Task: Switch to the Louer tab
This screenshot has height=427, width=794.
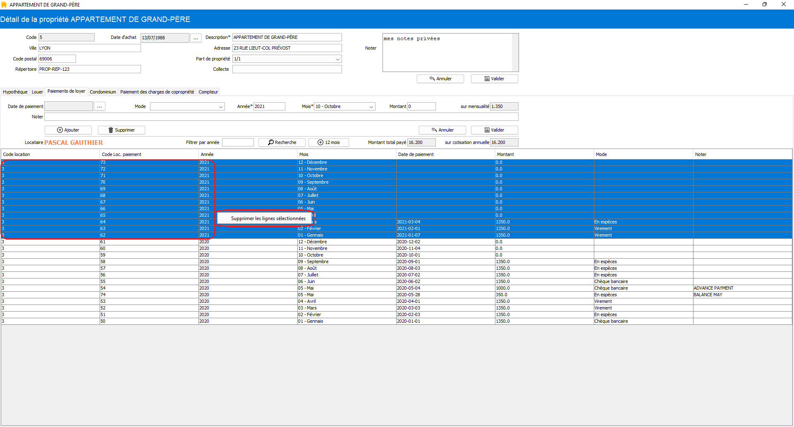Action: pyautogui.click(x=37, y=92)
